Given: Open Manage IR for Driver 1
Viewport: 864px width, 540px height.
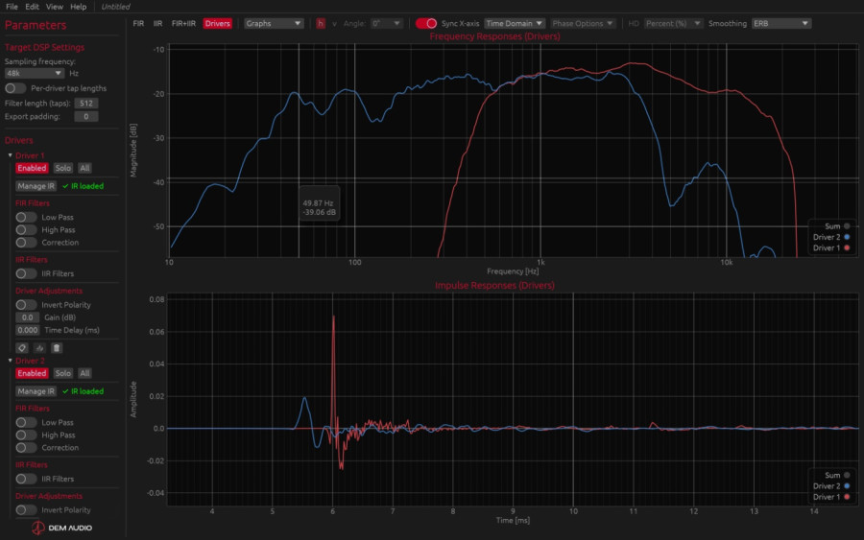Looking at the screenshot, I should pyautogui.click(x=36, y=186).
